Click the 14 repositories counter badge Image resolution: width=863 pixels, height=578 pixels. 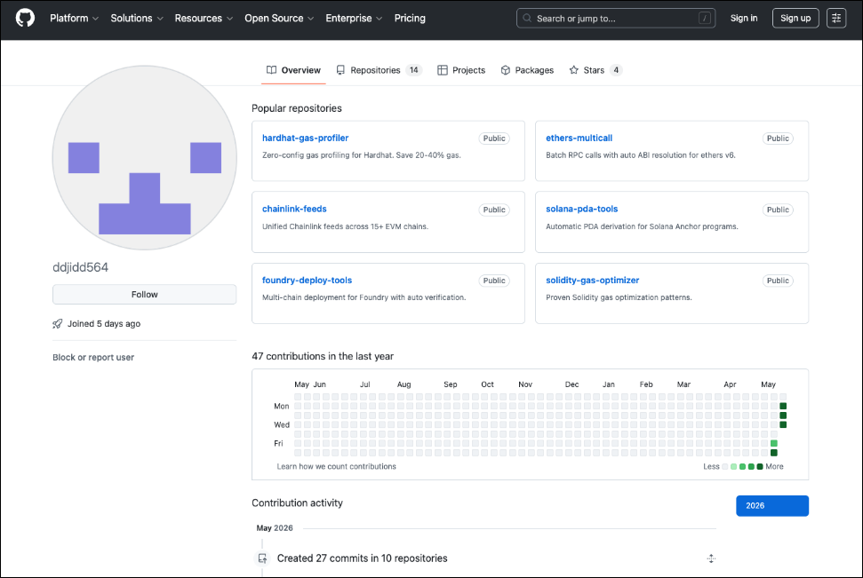click(x=413, y=70)
